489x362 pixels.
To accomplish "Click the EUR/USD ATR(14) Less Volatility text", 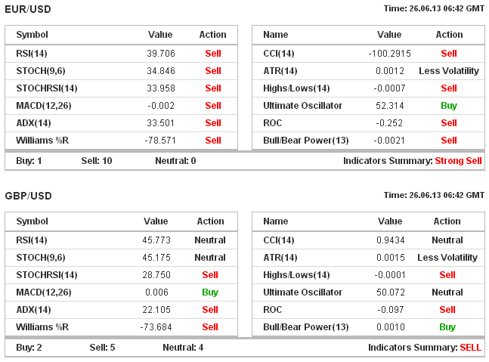I will (449, 71).
